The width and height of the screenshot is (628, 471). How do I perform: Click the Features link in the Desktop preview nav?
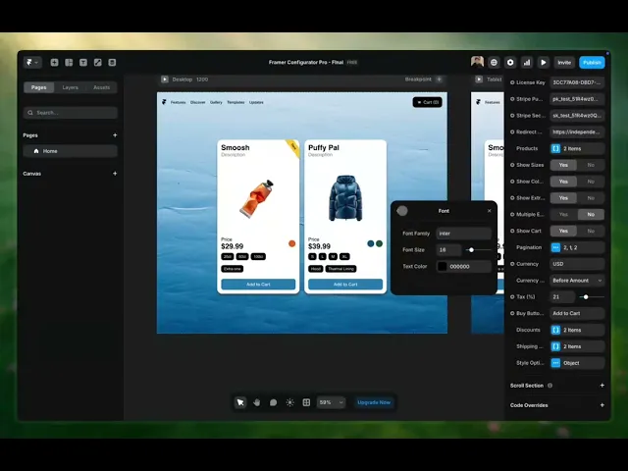179,102
